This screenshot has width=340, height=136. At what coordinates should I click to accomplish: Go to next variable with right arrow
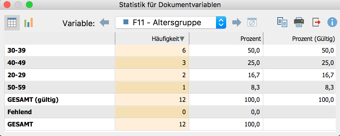coord(237,22)
